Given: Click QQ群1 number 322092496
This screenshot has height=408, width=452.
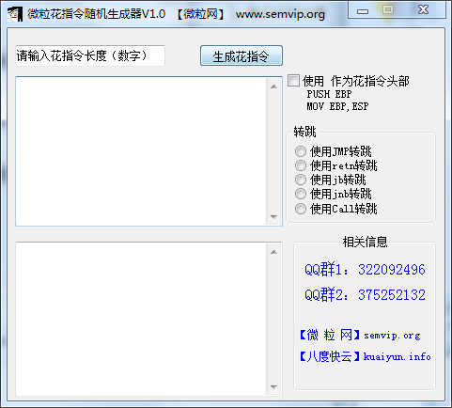Looking at the screenshot, I should coord(392,270).
